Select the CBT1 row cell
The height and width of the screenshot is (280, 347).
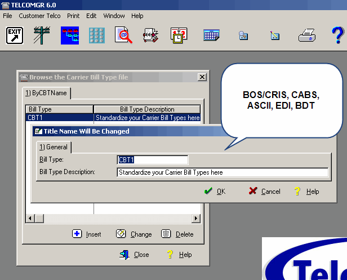[60, 118]
